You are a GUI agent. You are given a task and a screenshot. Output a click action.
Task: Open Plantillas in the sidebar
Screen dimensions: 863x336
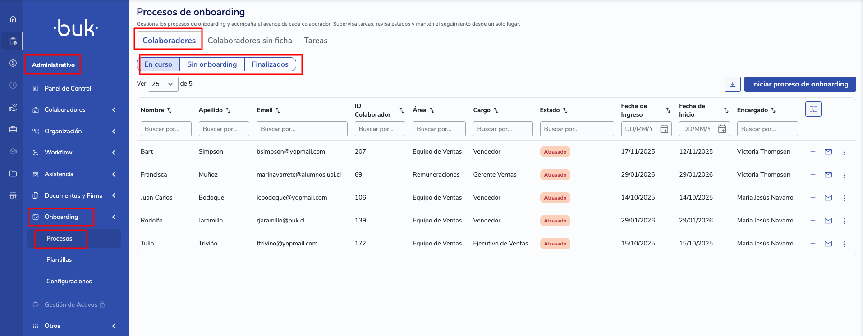tap(59, 260)
